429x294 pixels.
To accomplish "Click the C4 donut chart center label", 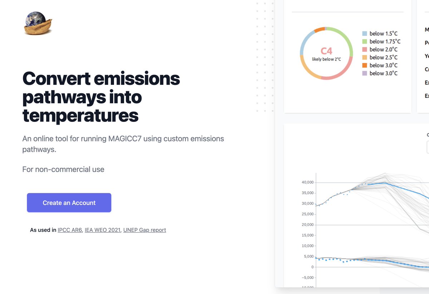I will (326, 51).
